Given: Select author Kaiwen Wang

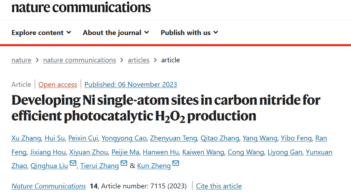Looking at the screenshot, I should [203, 152].
